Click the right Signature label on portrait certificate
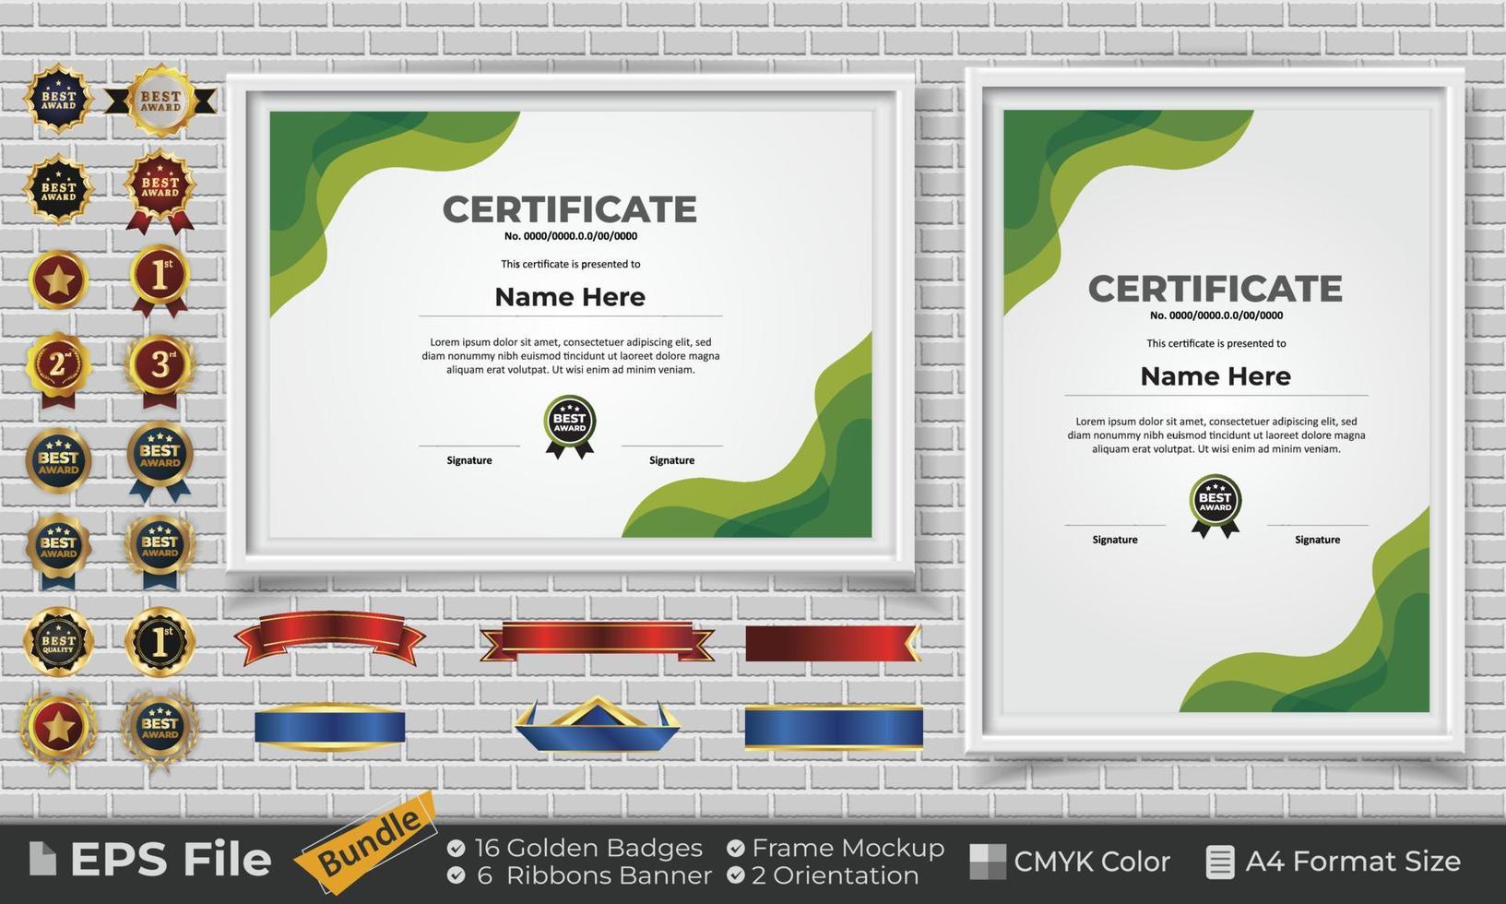The width and height of the screenshot is (1506, 904). tap(1317, 540)
